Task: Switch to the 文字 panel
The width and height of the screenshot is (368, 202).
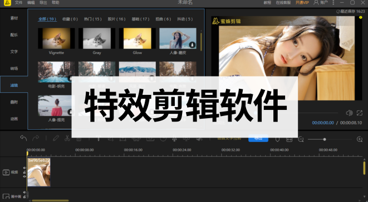Action: 14,52
